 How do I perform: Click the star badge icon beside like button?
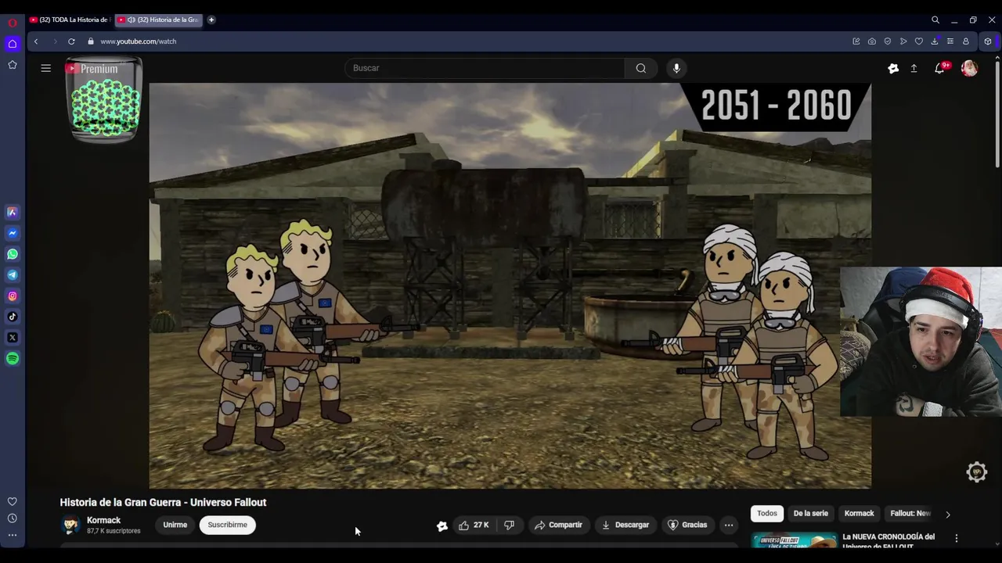(x=442, y=525)
